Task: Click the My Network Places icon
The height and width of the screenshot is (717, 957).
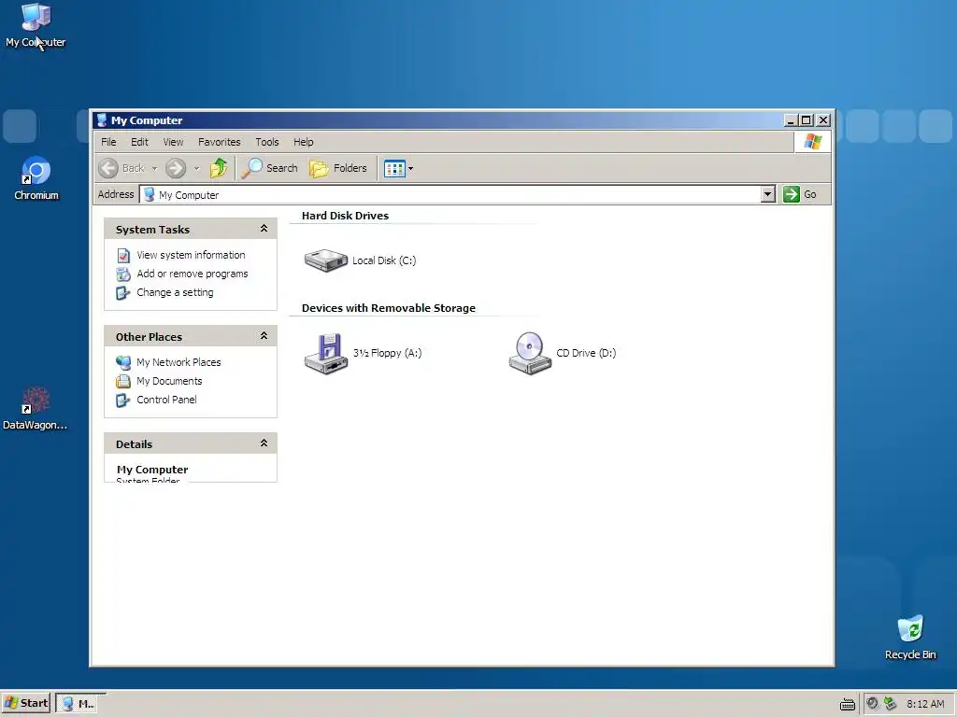Action: pyautogui.click(x=123, y=363)
